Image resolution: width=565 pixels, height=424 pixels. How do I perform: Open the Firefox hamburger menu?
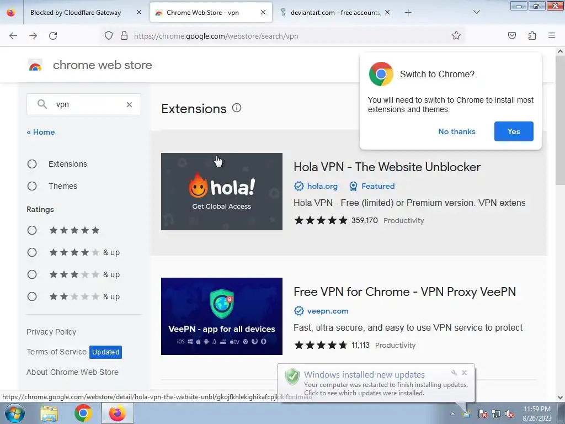(x=552, y=36)
